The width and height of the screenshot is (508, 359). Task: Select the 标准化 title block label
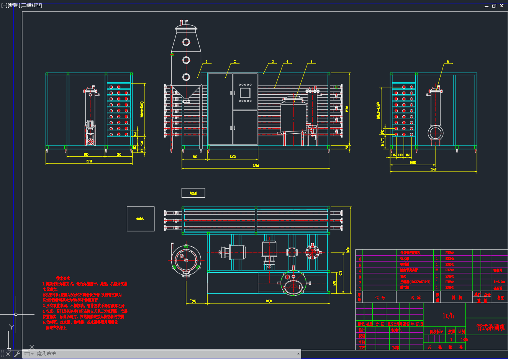click(396, 330)
